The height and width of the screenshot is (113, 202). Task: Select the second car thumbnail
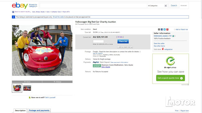[x=27, y=88]
